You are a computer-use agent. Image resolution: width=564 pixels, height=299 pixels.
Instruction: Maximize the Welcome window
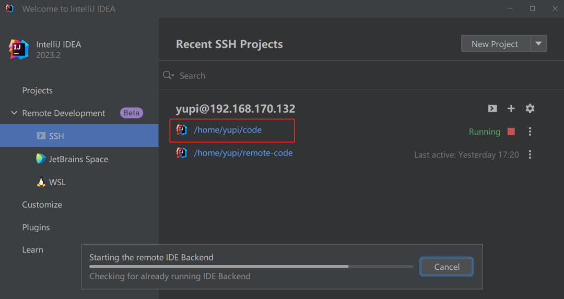[532, 9]
